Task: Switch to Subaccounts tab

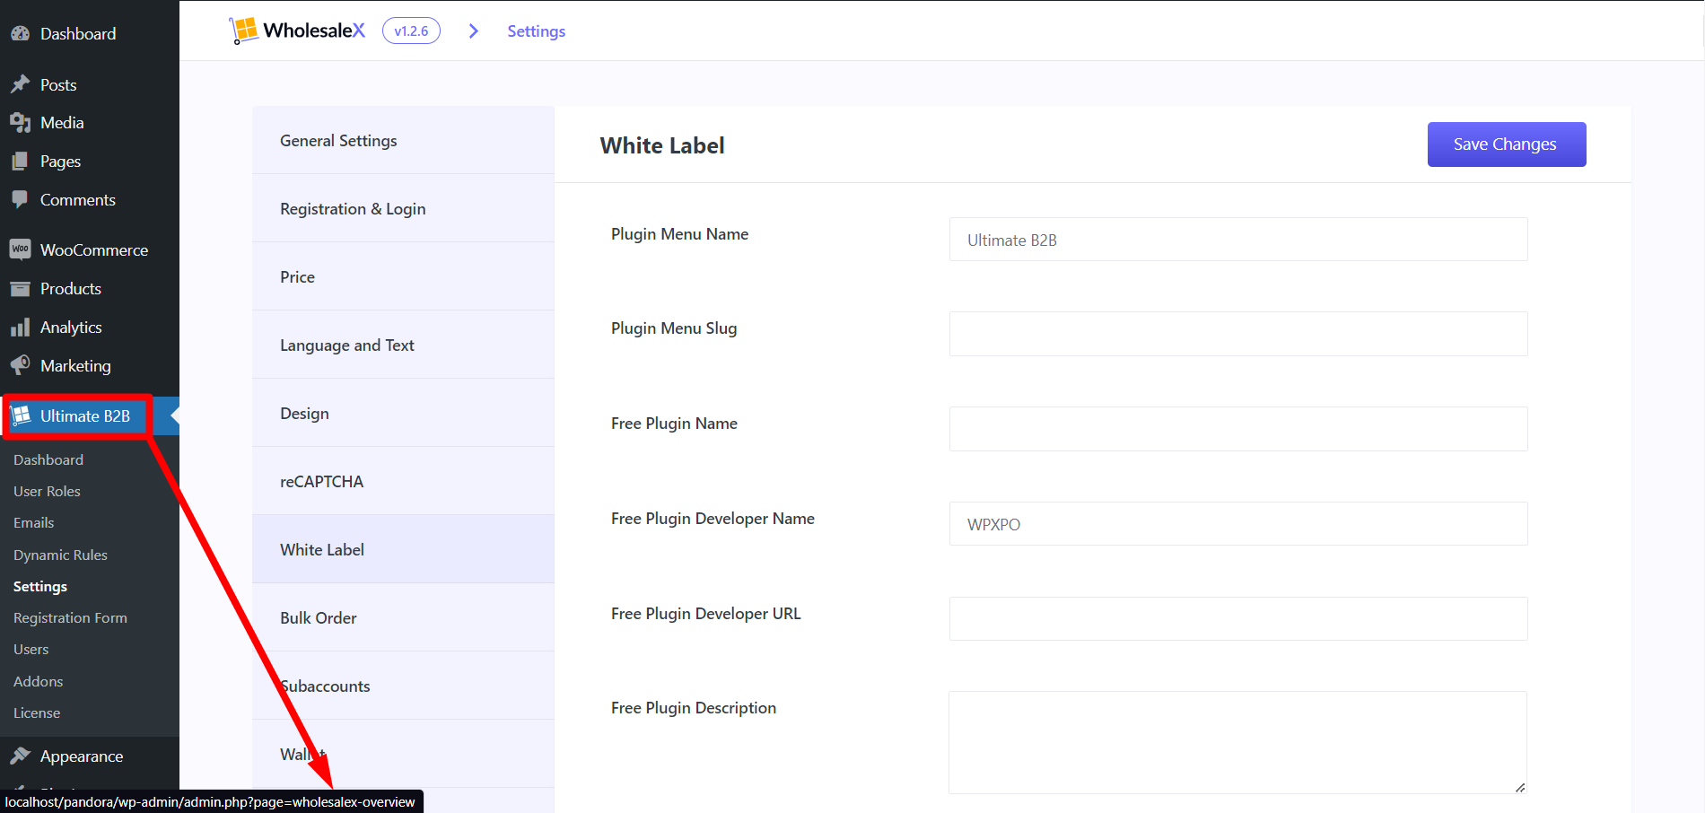Action: [x=403, y=686]
